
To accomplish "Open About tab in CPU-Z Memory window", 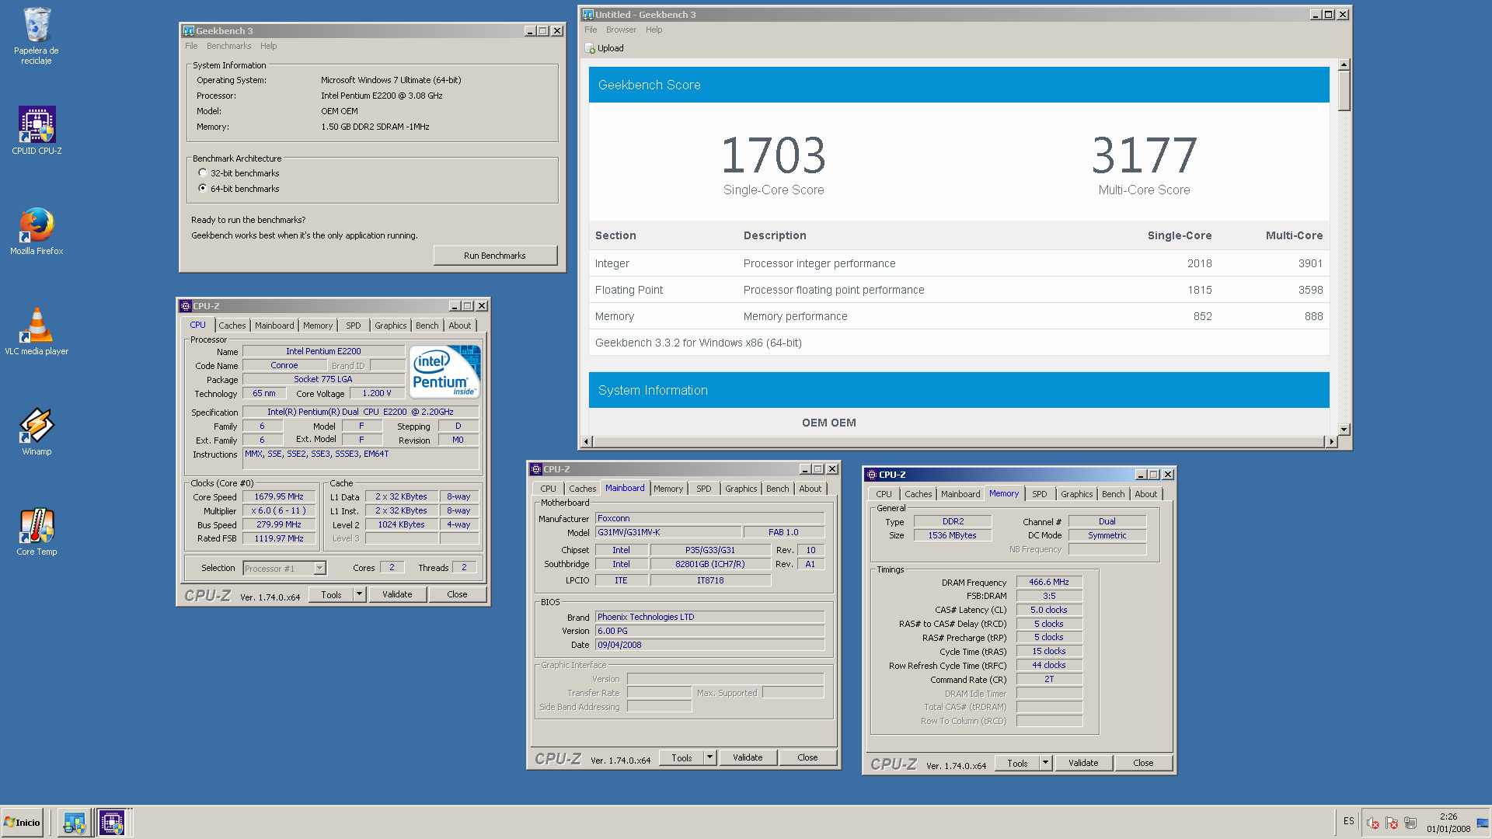I will pos(1145,494).
